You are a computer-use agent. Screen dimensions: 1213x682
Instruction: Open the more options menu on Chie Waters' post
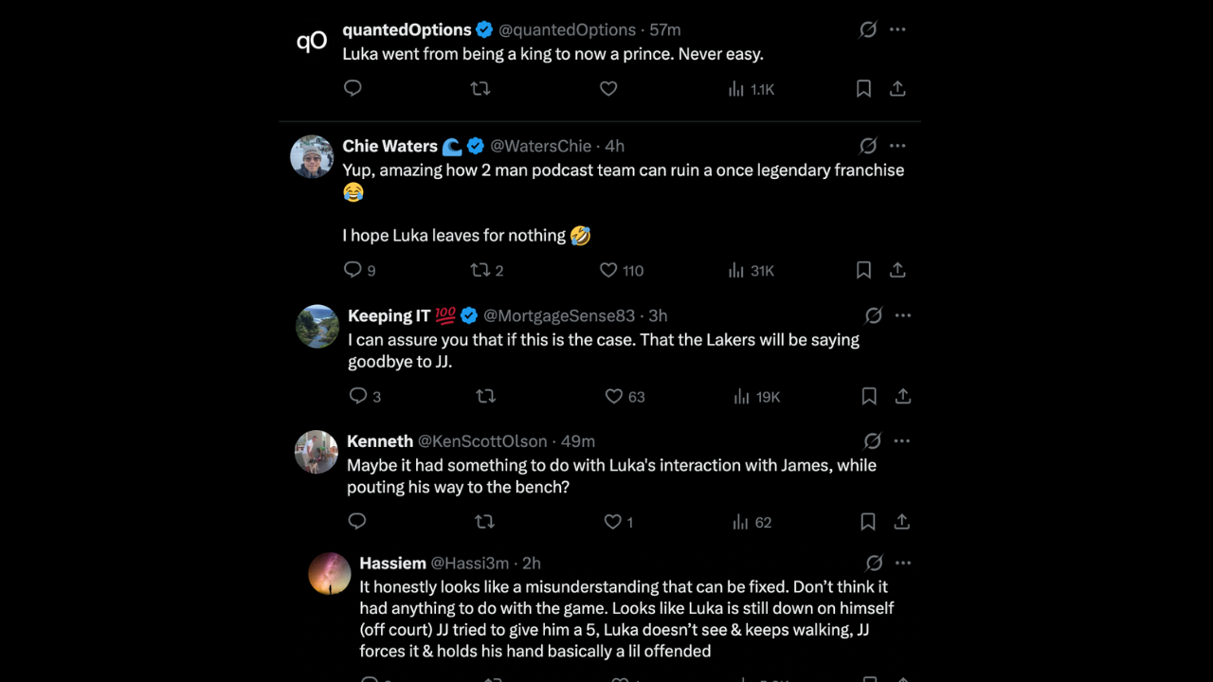point(897,146)
